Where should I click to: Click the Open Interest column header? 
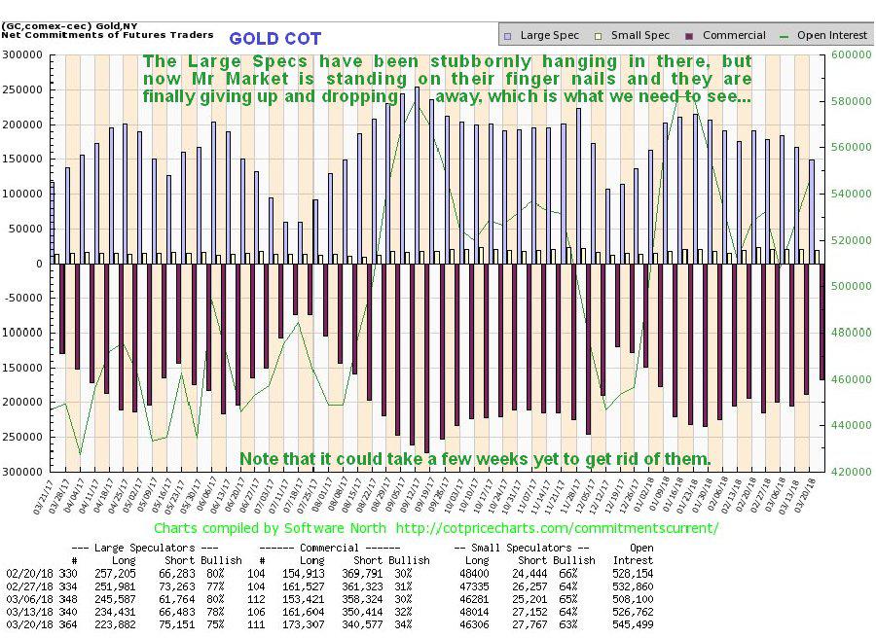pos(639,553)
